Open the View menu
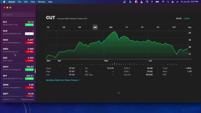Screen dimensions: 201x113 [33, 2]
